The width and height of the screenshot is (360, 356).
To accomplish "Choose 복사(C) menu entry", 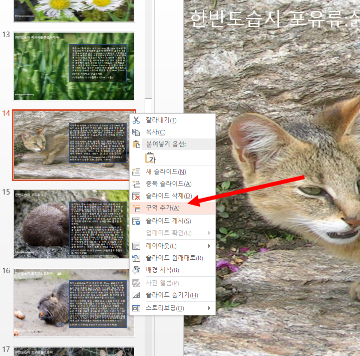I will point(173,132).
